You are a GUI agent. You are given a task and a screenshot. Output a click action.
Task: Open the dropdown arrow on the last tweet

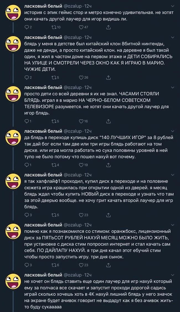173,275
